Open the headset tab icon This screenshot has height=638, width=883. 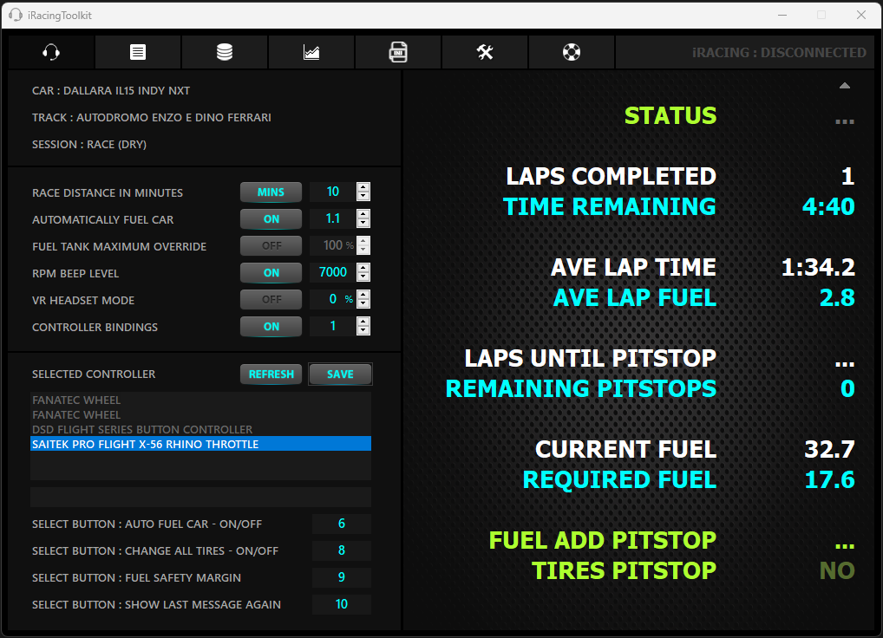[51, 52]
